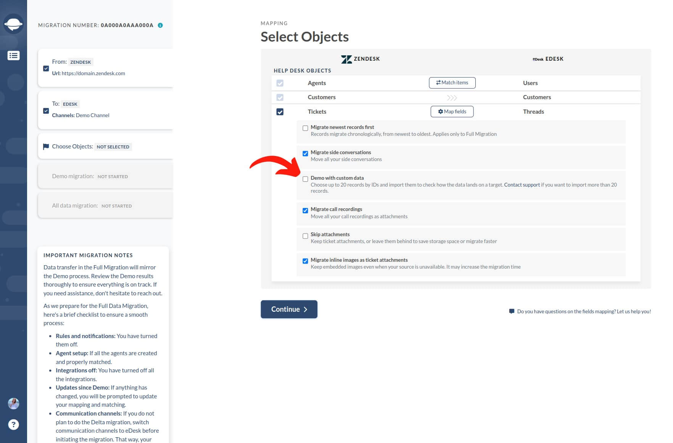The height and width of the screenshot is (443, 673).
Task: Uncheck Migrate call recordings
Action: (x=305, y=210)
